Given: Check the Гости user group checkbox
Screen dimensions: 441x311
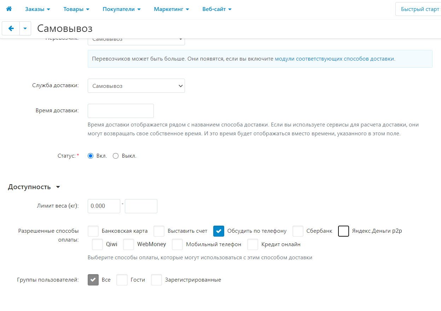Looking at the screenshot, I should pyautogui.click(x=122, y=280).
